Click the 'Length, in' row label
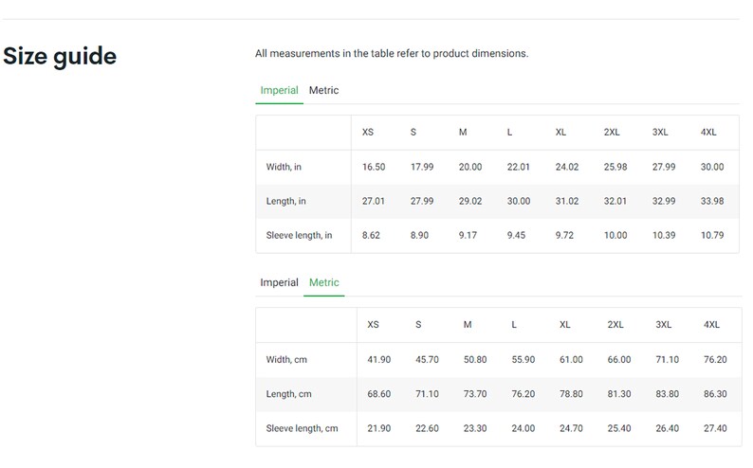 (x=285, y=201)
